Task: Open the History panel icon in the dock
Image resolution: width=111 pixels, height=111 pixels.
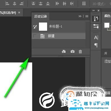Action: [x=96, y=18]
